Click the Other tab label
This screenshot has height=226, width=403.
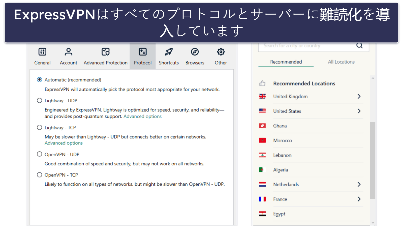coord(221,63)
